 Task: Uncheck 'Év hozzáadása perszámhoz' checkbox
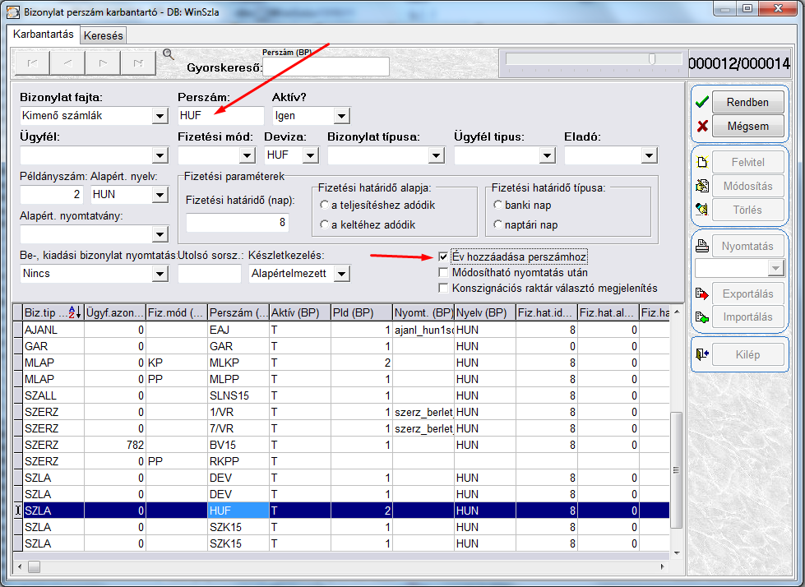(444, 257)
